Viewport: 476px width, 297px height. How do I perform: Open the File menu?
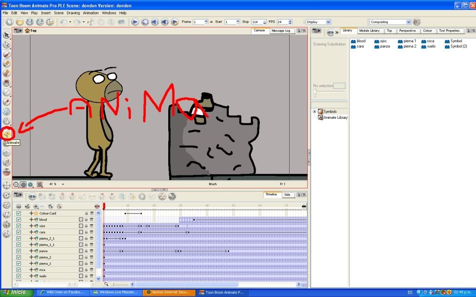[5, 13]
